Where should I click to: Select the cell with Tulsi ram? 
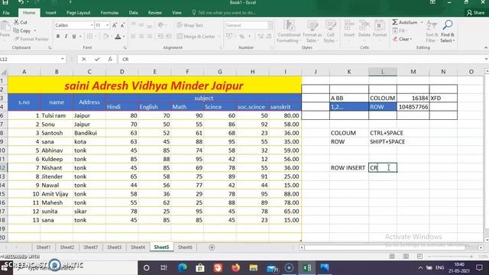(57, 115)
